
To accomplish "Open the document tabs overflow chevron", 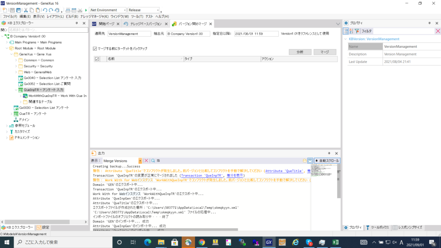I will [338, 24].
